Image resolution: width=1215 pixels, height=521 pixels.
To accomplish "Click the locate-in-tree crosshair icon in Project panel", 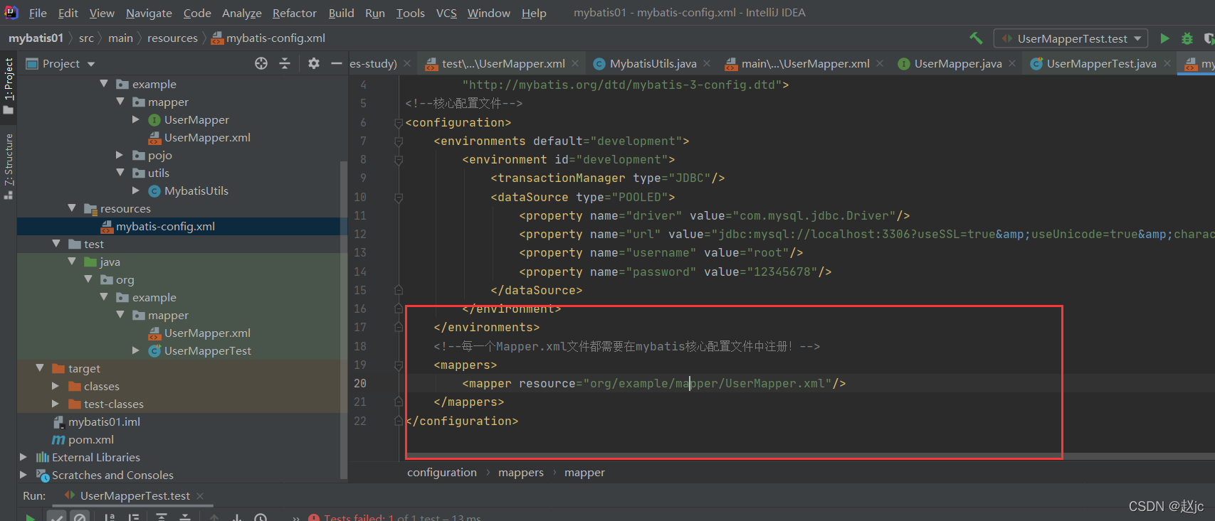I will tap(261, 63).
